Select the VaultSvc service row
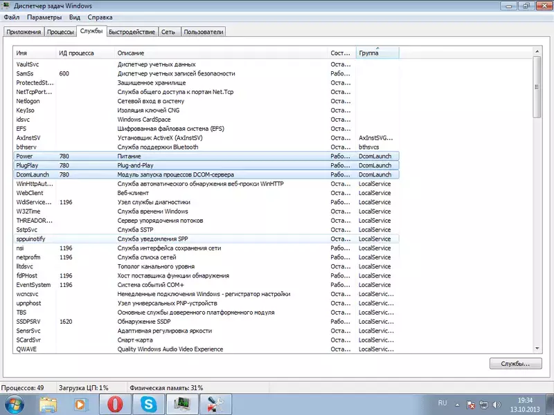Viewport: 554px width, 415px height. point(206,64)
